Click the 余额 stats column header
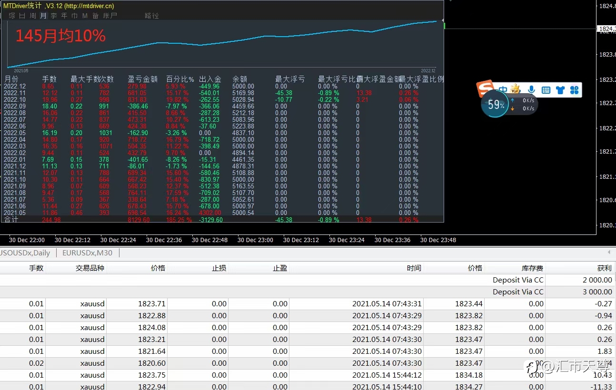The image size is (616, 390). coord(239,79)
